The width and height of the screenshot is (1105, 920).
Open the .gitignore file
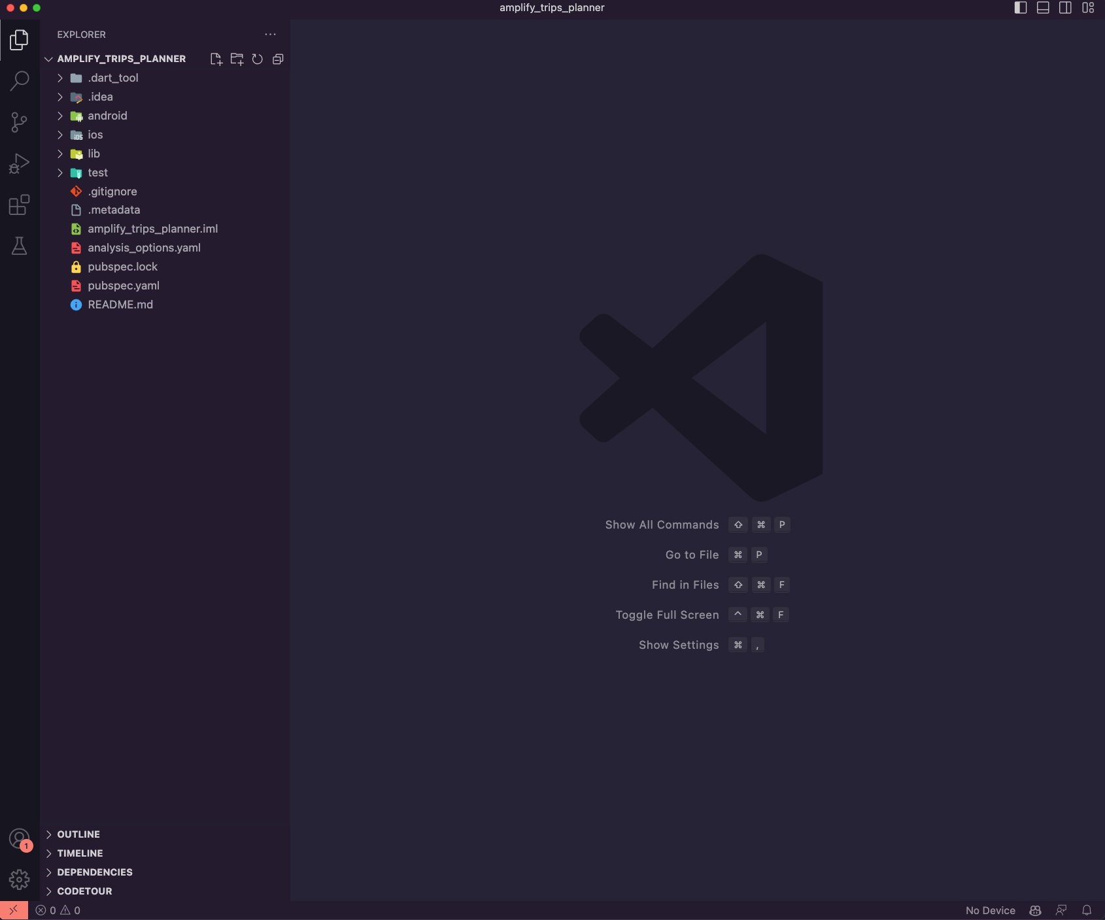pos(165,191)
